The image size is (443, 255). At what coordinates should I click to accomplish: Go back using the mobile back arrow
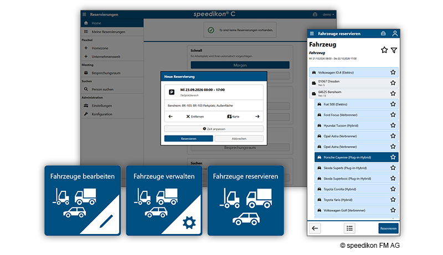(315, 228)
